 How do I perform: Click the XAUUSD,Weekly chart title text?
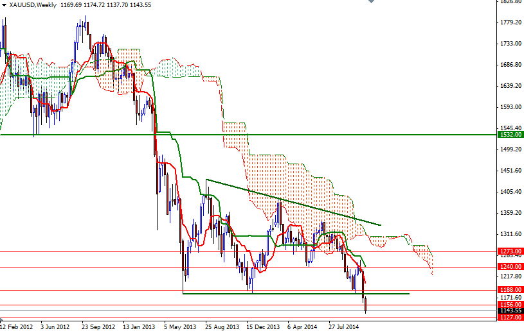(x=32, y=4)
